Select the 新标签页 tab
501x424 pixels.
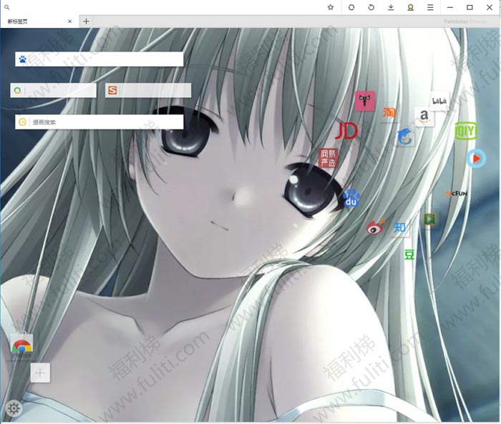point(36,21)
